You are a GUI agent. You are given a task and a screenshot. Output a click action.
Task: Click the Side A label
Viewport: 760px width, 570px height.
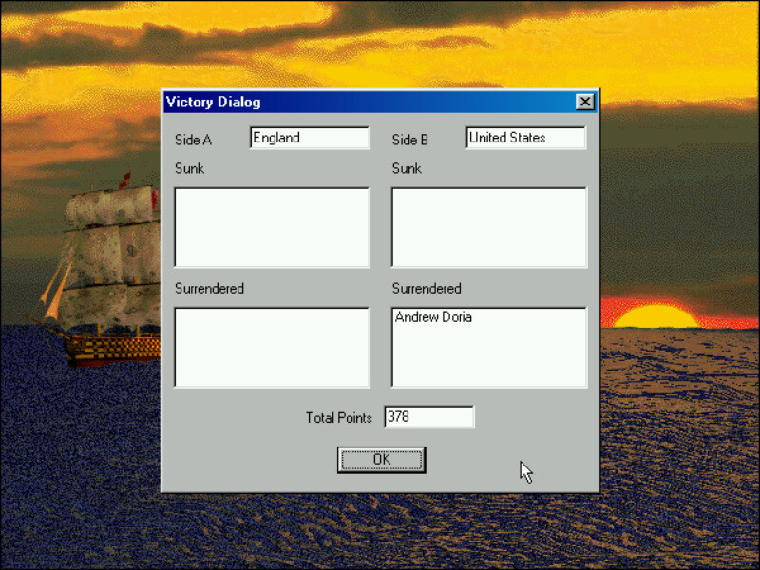coord(193,140)
